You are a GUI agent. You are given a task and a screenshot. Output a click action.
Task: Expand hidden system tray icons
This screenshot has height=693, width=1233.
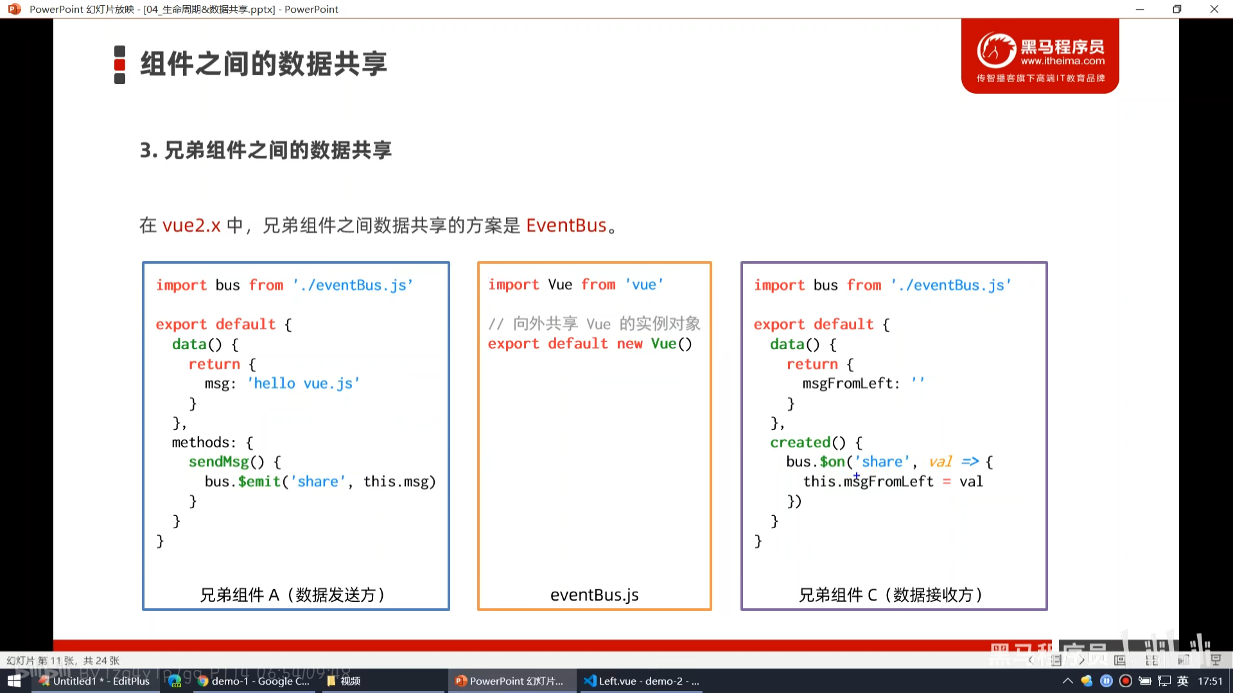click(x=1067, y=681)
